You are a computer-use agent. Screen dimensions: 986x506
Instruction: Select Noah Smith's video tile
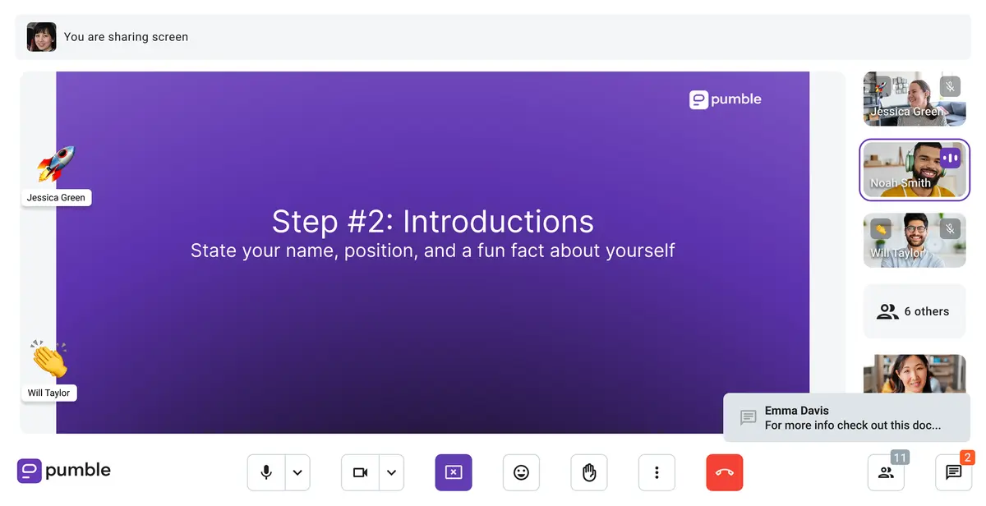pos(914,170)
